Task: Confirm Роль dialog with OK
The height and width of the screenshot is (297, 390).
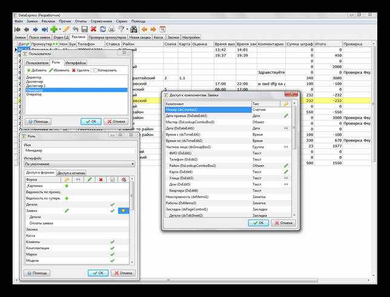Action: [x=98, y=273]
